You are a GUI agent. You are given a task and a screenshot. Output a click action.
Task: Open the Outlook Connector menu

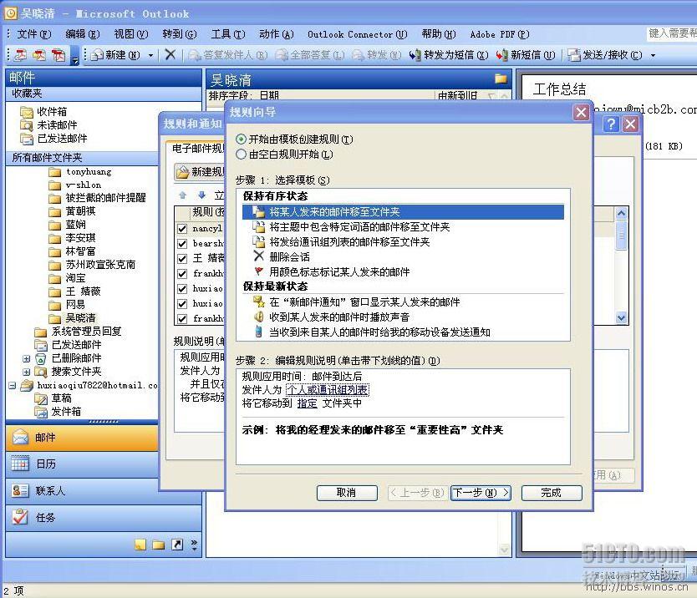[357, 34]
